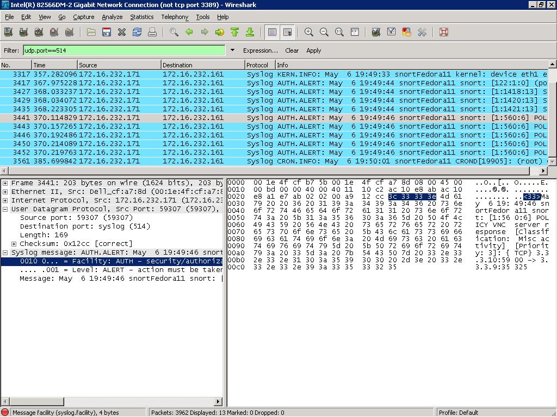This screenshot has width=557, height=417.
Task: Click the Apply filter button
Action: [313, 50]
